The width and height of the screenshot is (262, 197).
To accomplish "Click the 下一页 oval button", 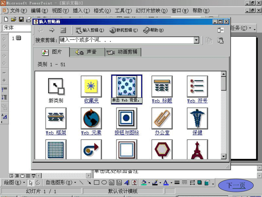I will click(x=236, y=185).
